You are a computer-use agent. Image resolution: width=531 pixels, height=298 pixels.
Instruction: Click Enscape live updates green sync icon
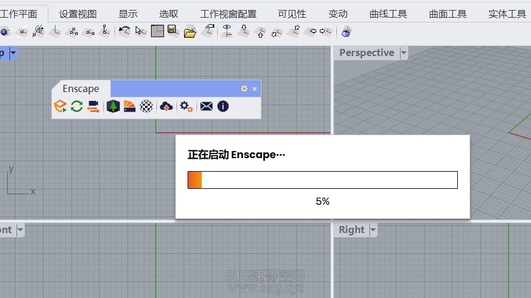[77, 106]
